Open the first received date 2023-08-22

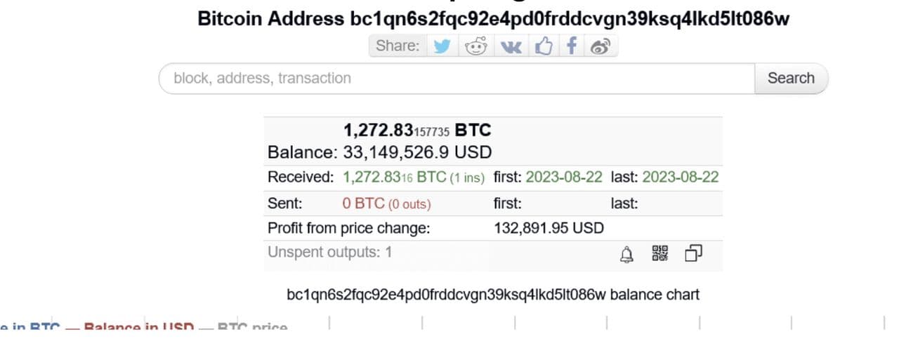pos(564,178)
